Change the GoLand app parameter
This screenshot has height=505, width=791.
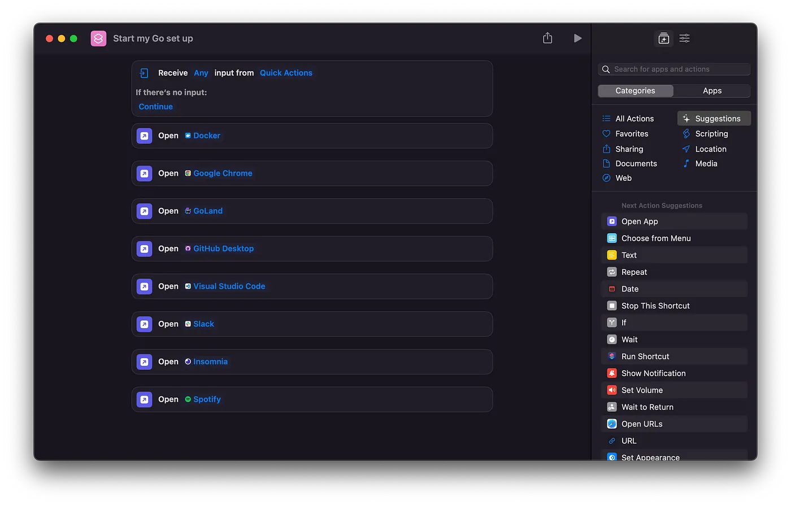coord(204,211)
